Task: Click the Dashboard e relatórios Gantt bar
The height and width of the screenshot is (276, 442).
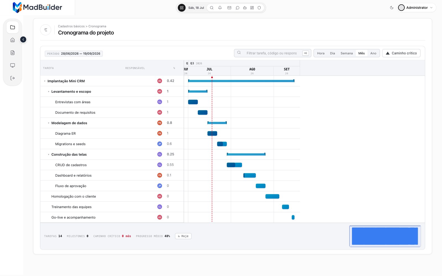Action: click(249, 175)
